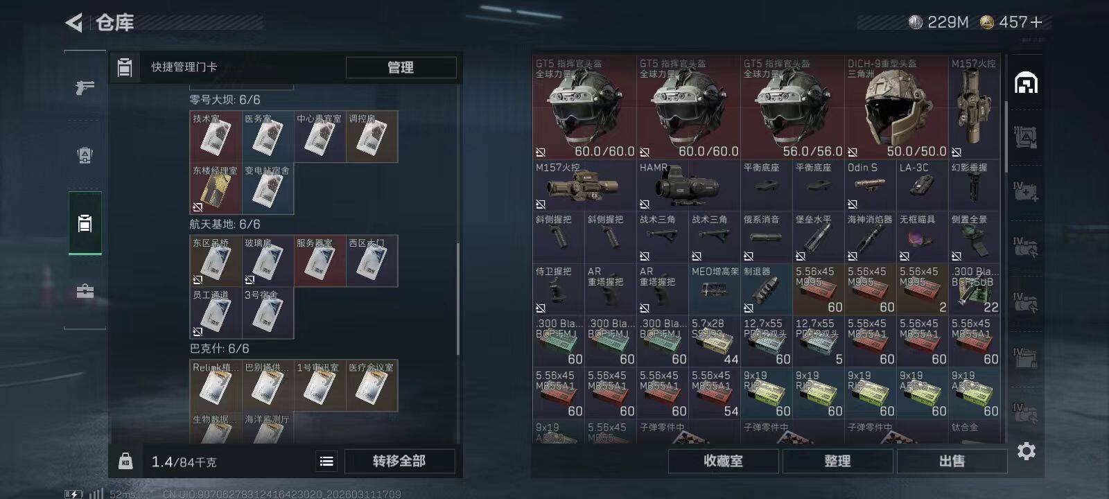Select the main stash house icon
Image resolution: width=1109 pixels, height=499 pixels.
(x=1026, y=83)
